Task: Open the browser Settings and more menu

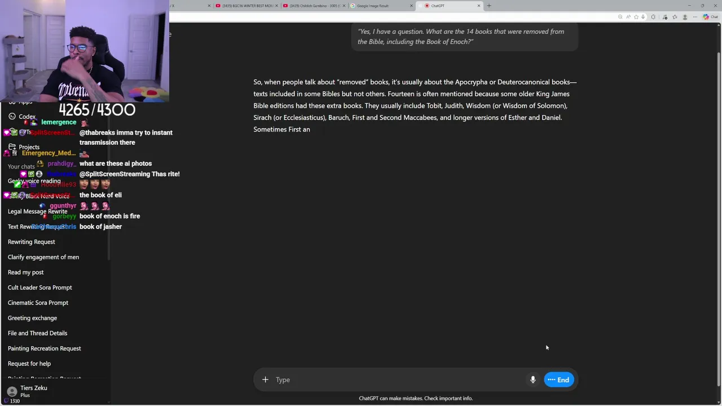Action: tap(695, 17)
